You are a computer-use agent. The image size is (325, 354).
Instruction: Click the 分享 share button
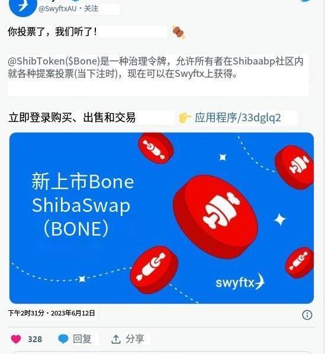pos(135,339)
